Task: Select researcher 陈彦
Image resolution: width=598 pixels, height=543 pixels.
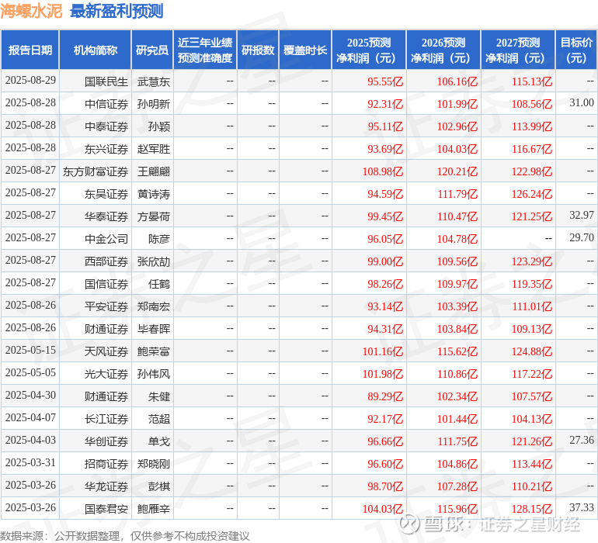Action: [159, 239]
